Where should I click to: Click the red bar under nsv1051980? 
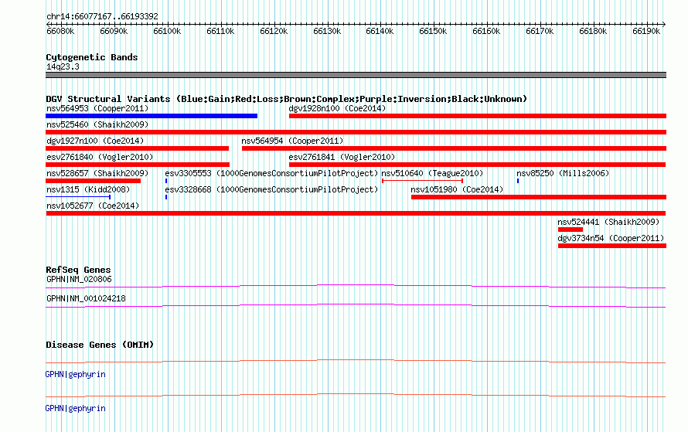coord(539,197)
